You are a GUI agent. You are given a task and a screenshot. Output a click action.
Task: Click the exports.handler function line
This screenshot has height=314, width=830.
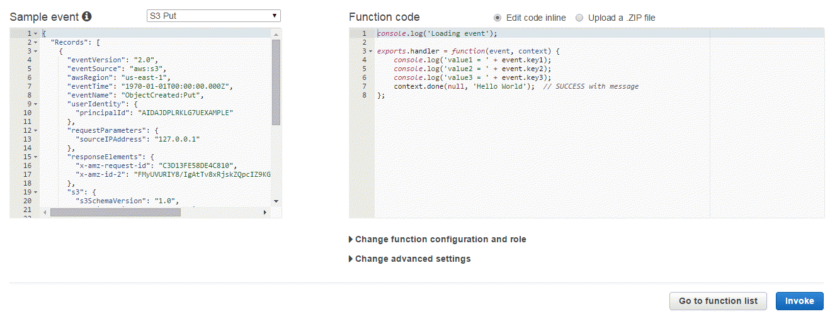469,51
